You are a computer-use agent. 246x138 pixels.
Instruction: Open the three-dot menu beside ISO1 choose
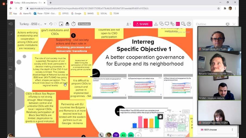click(232, 130)
